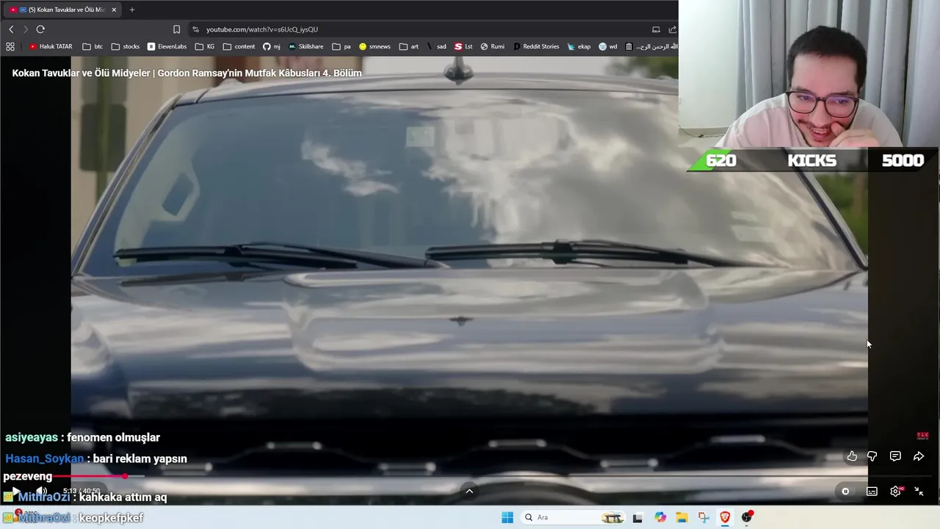Expand the art bookmarks folder

click(x=409, y=46)
